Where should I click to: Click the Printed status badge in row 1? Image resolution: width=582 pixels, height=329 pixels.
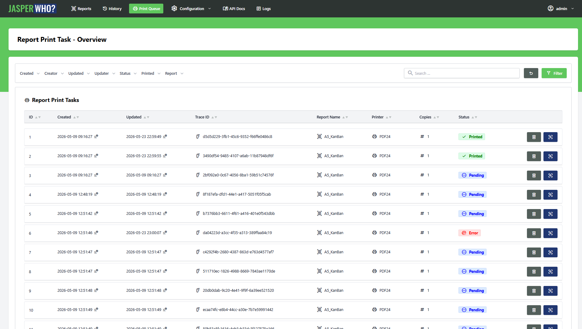pyautogui.click(x=472, y=137)
